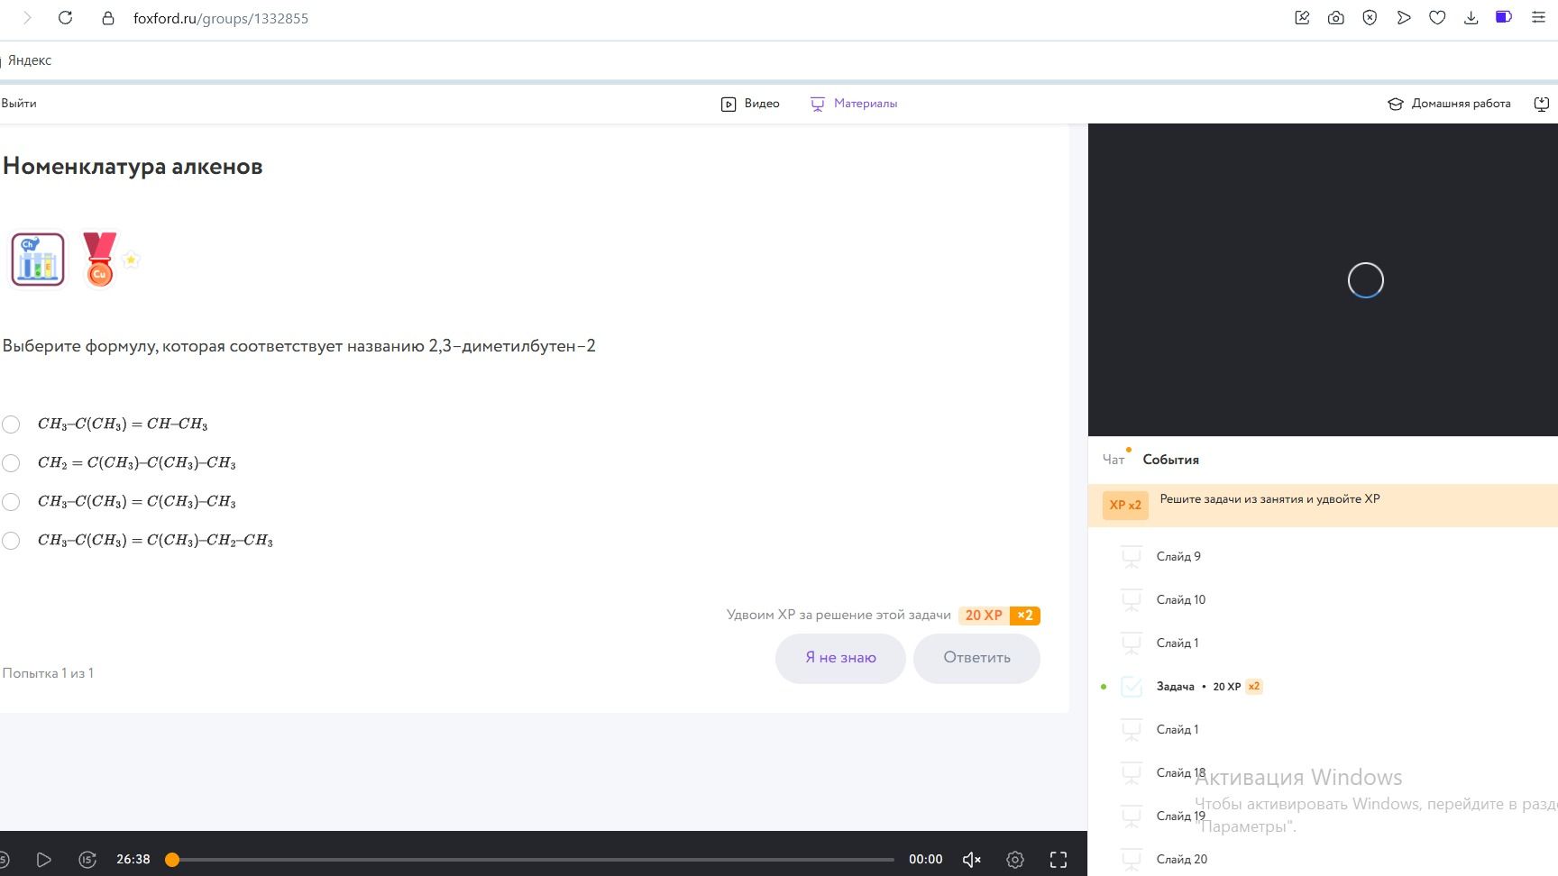1558x876 pixels.
Task: Click the XP x2 banner about doubling XP
Action: (1323, 506)
